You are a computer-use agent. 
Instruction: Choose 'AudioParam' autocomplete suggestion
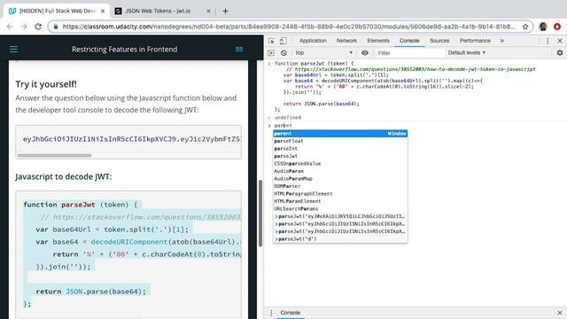(x=340, y=171)
